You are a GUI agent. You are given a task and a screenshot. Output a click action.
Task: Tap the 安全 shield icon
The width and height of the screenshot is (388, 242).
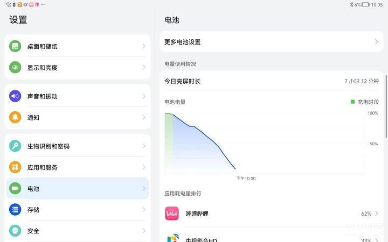tap(15, 231)
